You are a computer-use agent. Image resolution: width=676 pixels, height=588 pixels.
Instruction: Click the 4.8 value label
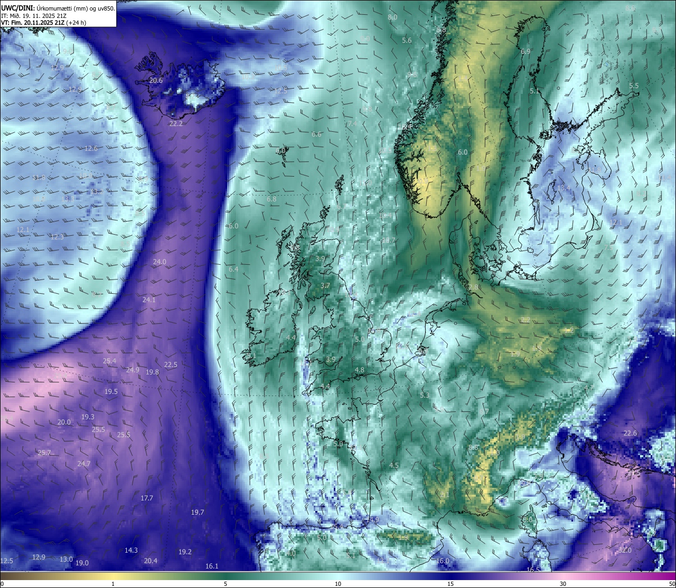tap(360, 370)
